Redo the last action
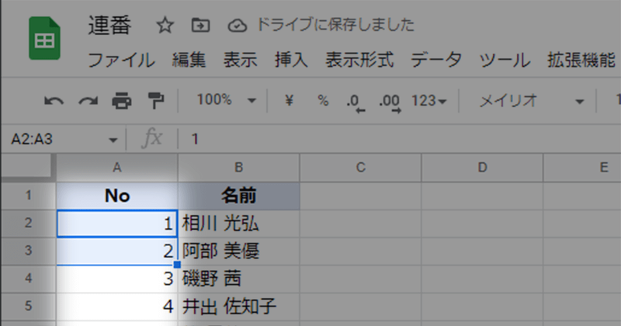This screenshot has width=621, height=326. (88, 100)
